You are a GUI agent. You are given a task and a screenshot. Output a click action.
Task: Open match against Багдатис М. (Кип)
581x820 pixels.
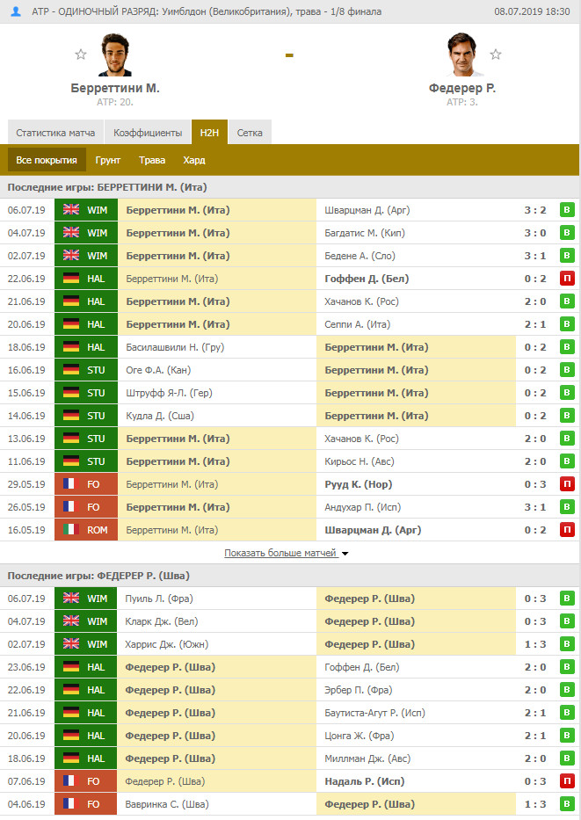click(365, 233)
